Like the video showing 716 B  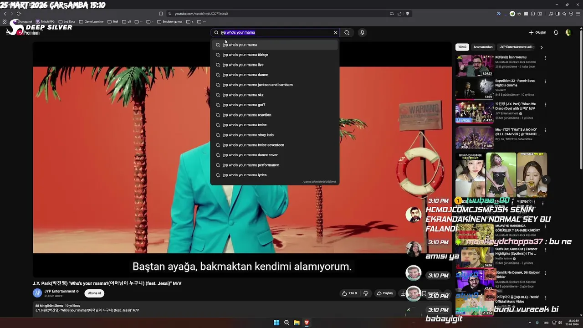[x=349, y=293]
